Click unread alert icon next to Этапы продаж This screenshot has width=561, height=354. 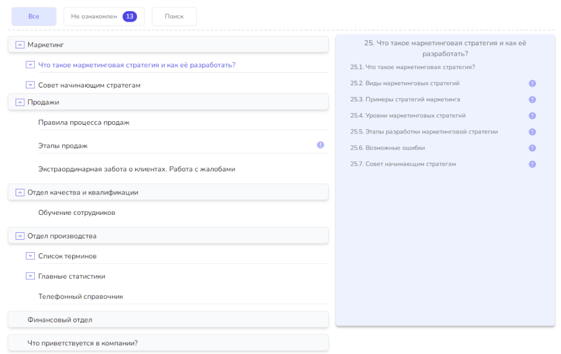(321, 145)
